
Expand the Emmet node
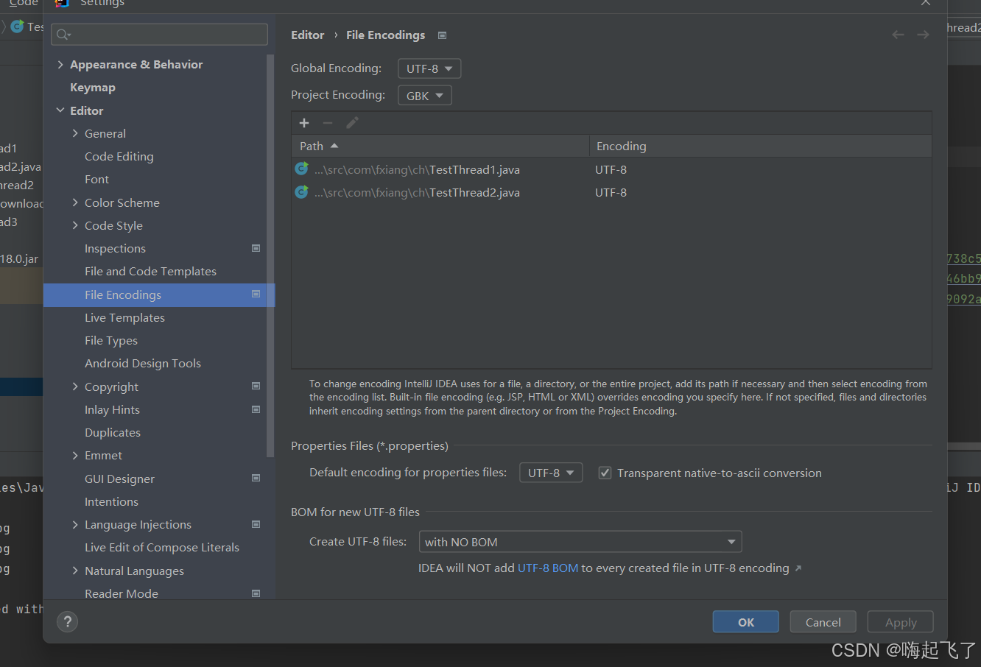point(75,456)
